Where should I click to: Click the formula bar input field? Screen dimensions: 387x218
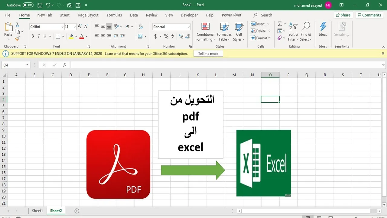[226, 65]
